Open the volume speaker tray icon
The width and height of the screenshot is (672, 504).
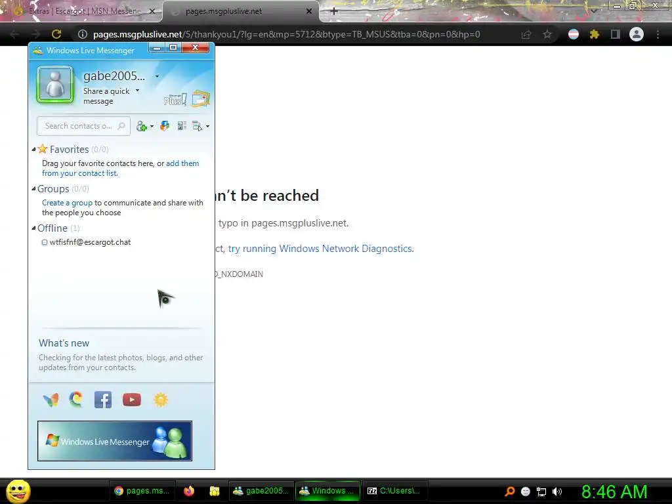pyautogui.click(x=557, y=492)
